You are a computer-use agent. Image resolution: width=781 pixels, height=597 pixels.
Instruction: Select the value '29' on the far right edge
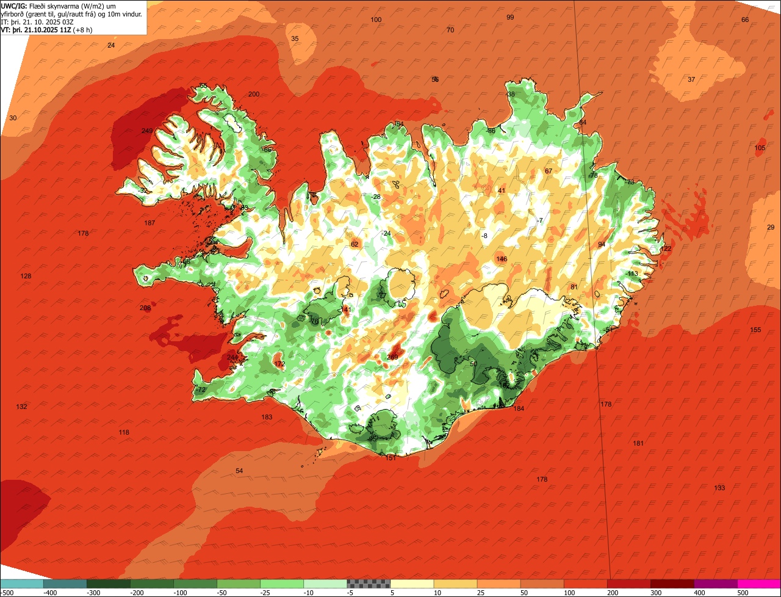[x=771, y=227]
